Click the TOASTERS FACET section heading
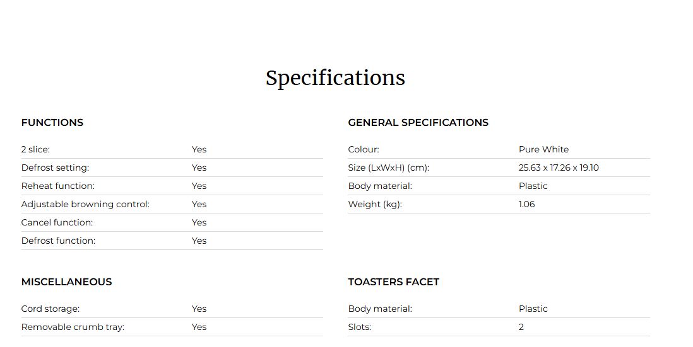The height and width of the screenshot is (347, 693). pos(393,282)
